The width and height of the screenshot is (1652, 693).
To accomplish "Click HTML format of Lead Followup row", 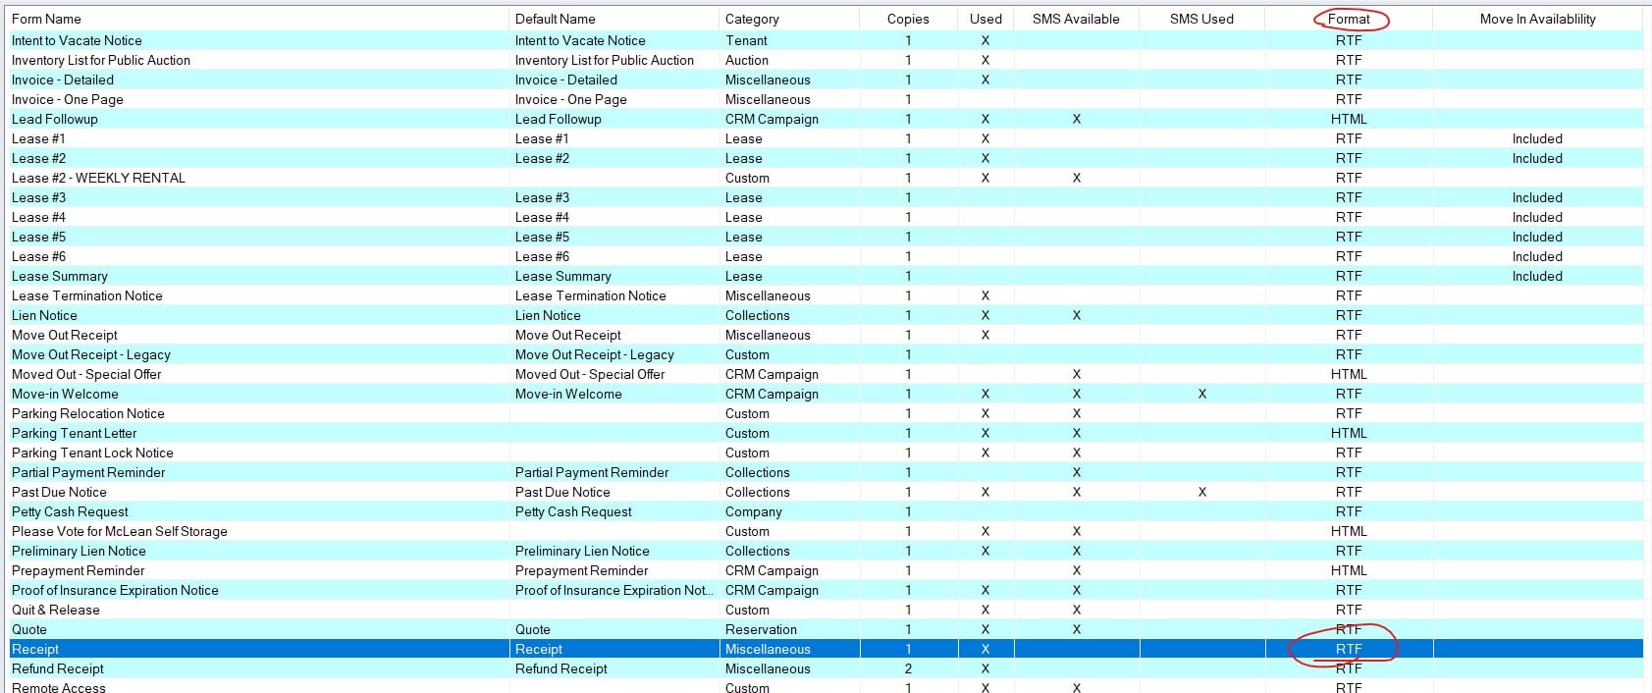I will click(1349, 119).
